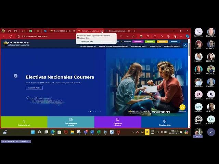Open the browser three-dot settings menu
The image size is (219, 164).
pos(181,37)
